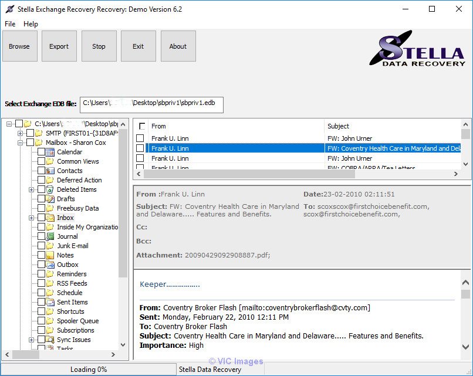This screenshot has height=376, width=473.
Task: Select the Reminders folder label
Action: (72, 274)
